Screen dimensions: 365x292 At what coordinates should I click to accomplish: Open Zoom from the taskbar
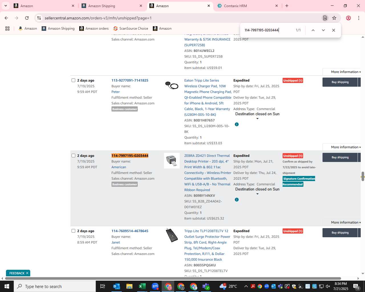coord(155,286)
